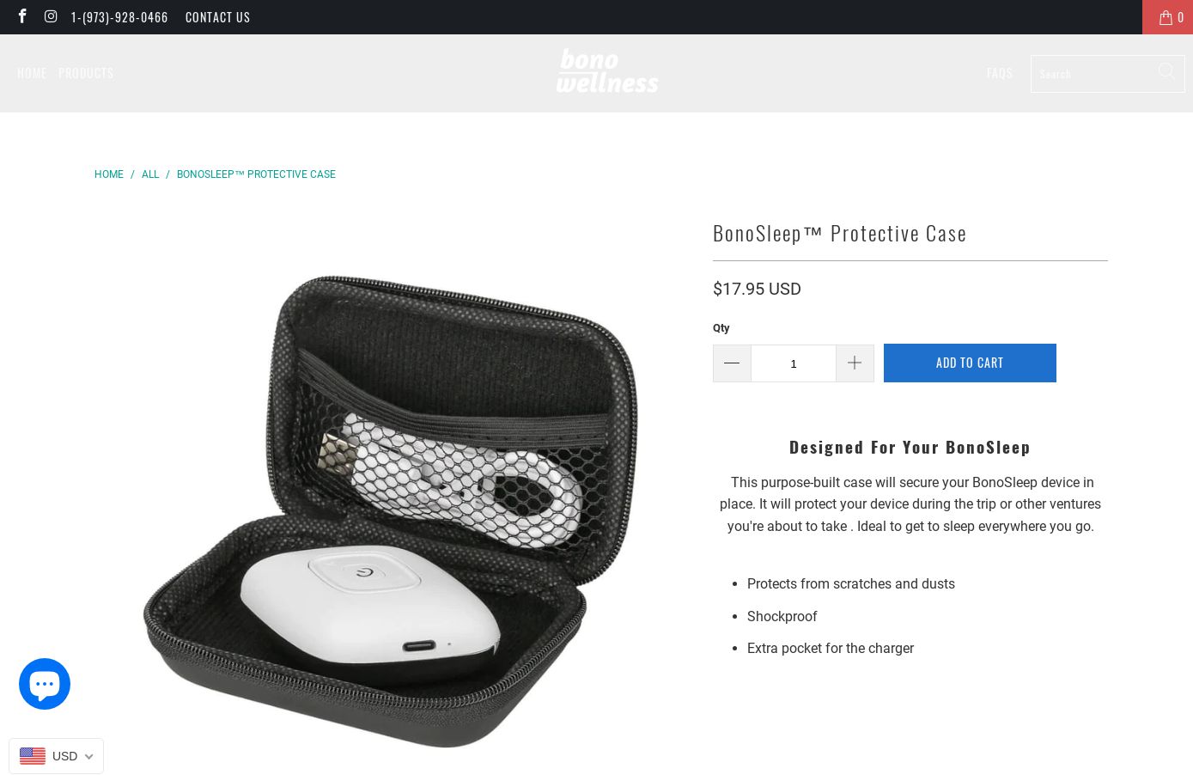Click the Bono Wellness logo
The height and width of the screenshot is (775, 1193).
[x=607, y=70]
